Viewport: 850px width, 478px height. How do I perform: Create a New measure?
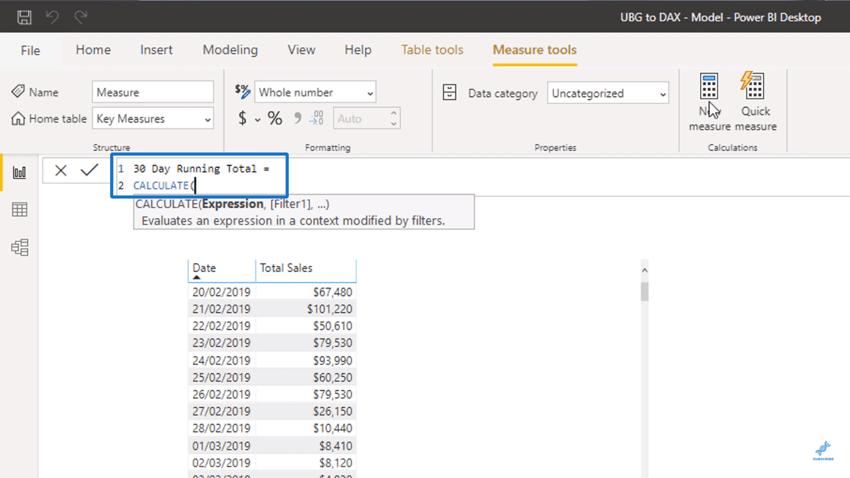[709, 102]
